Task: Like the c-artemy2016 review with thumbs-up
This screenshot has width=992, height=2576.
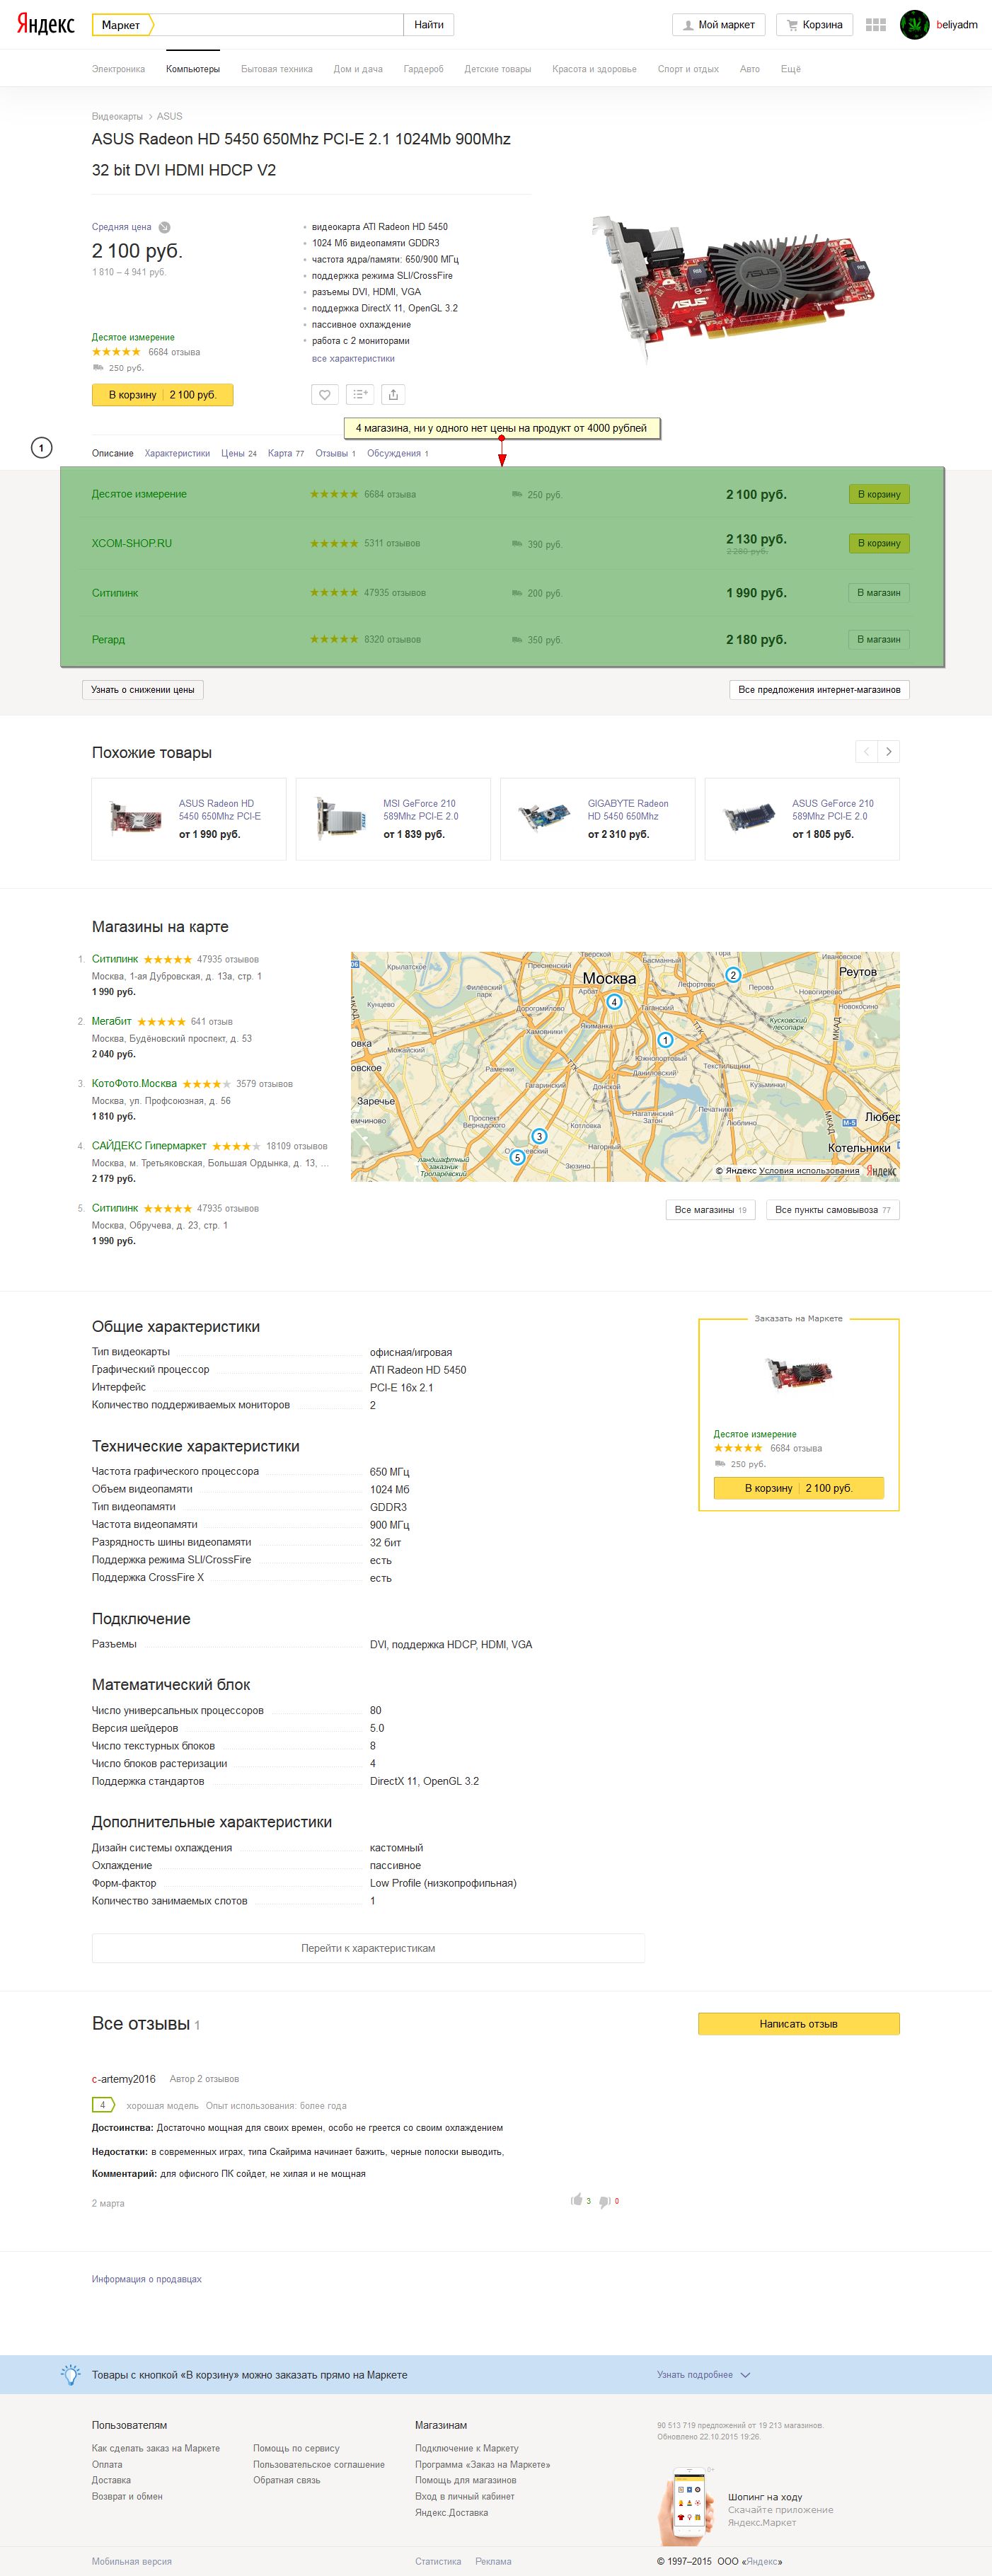Action: pyautogui.click(x=577, y=2199)
